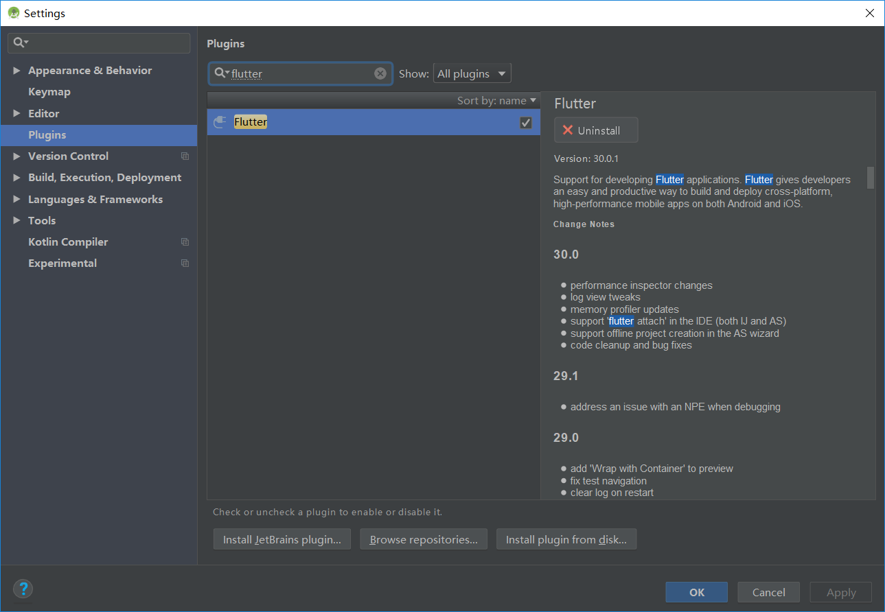Click 'fix test navigation' note

coord(608,481)
